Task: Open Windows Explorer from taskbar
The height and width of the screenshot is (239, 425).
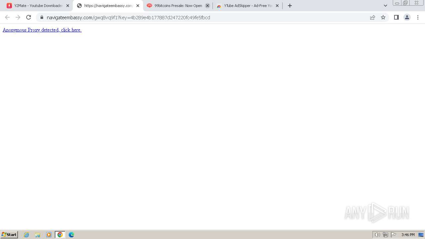Action: click(38, 235)
